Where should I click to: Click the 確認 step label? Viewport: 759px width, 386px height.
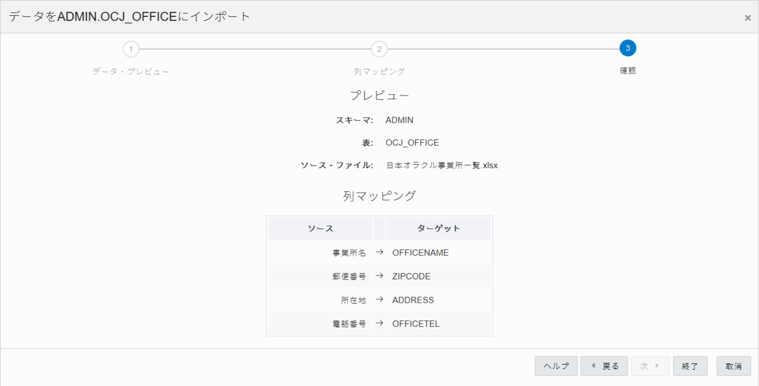[x=628, y=71]
